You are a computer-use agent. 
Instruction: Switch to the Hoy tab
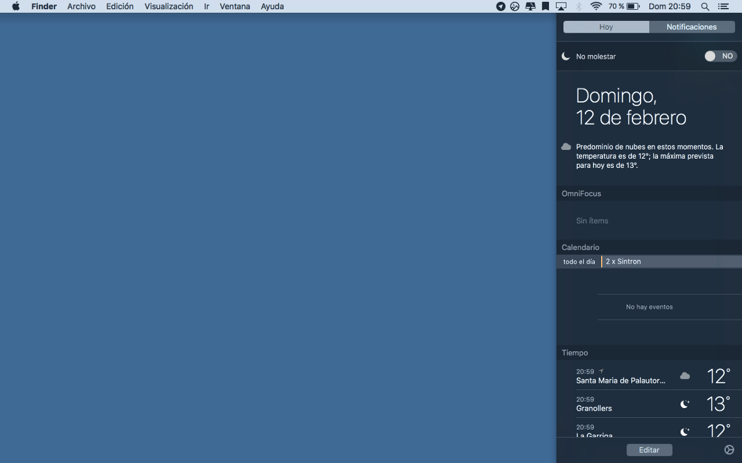coord(606,27)
